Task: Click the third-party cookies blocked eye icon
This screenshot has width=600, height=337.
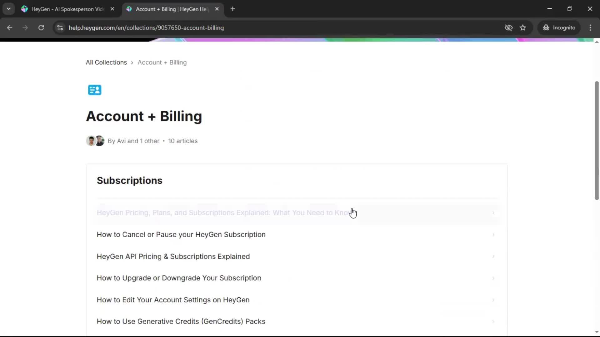Action: [508, 28]
